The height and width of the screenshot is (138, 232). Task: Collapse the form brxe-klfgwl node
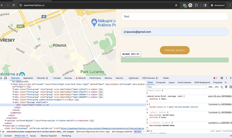(11, 84)
